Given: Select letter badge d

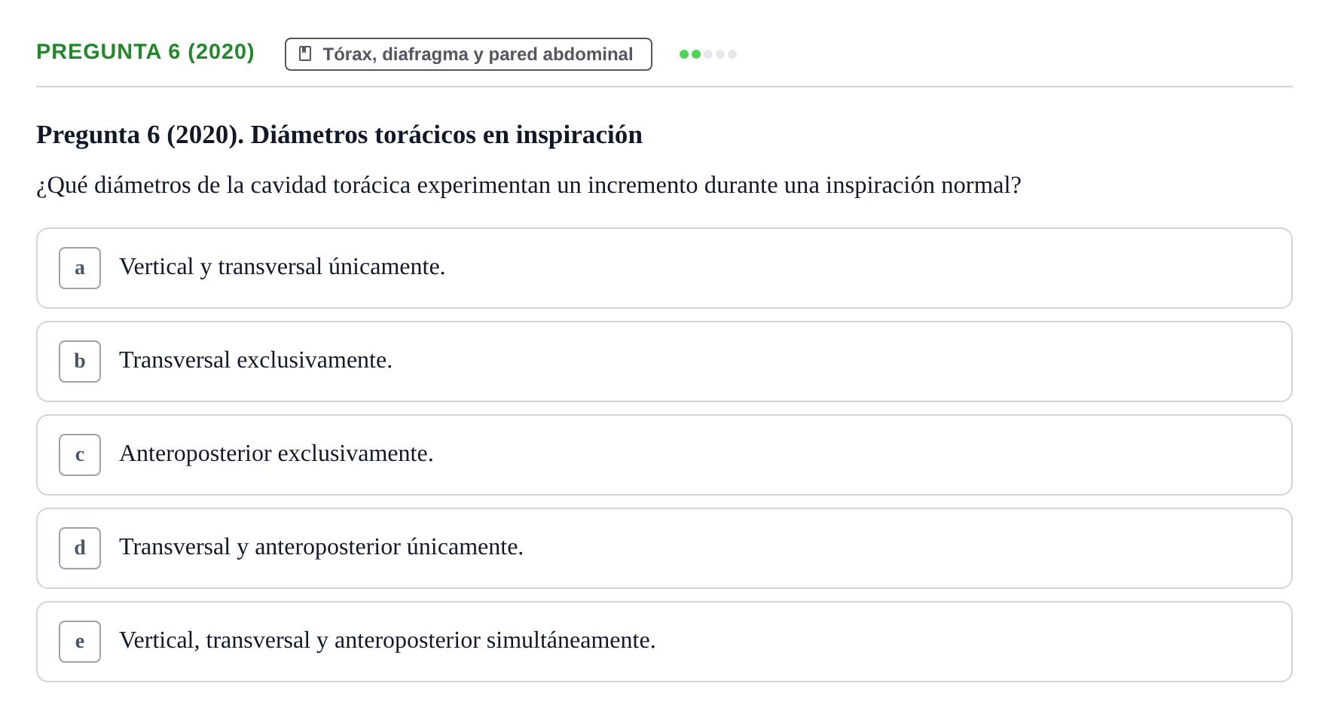Looking at the screenshot, I should point(80,548).
